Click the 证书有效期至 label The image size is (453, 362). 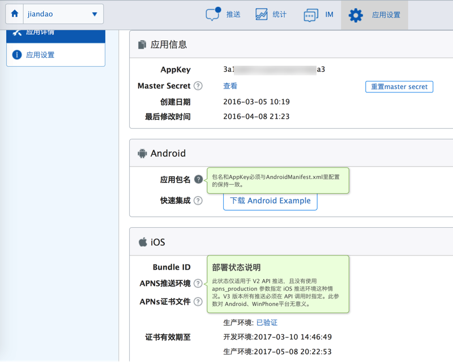(168, 337)
